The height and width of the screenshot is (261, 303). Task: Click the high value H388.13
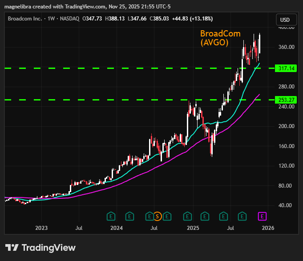coord(115,19)
